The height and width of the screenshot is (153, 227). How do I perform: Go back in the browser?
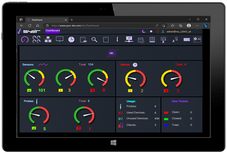click(22, 26)
